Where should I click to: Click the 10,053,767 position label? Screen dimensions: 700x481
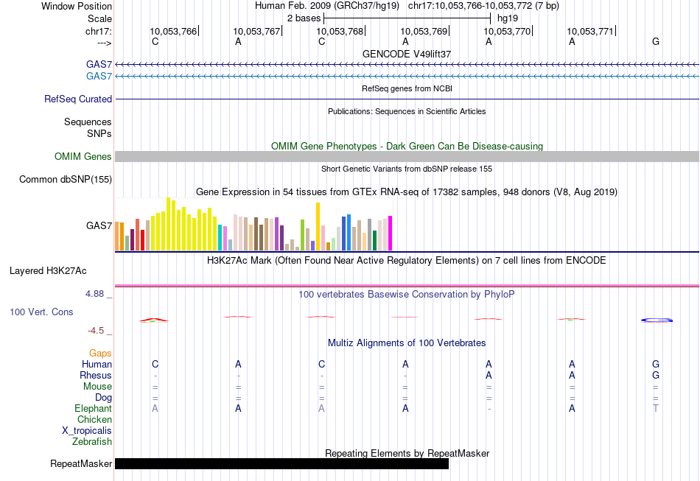click(256, 31)
